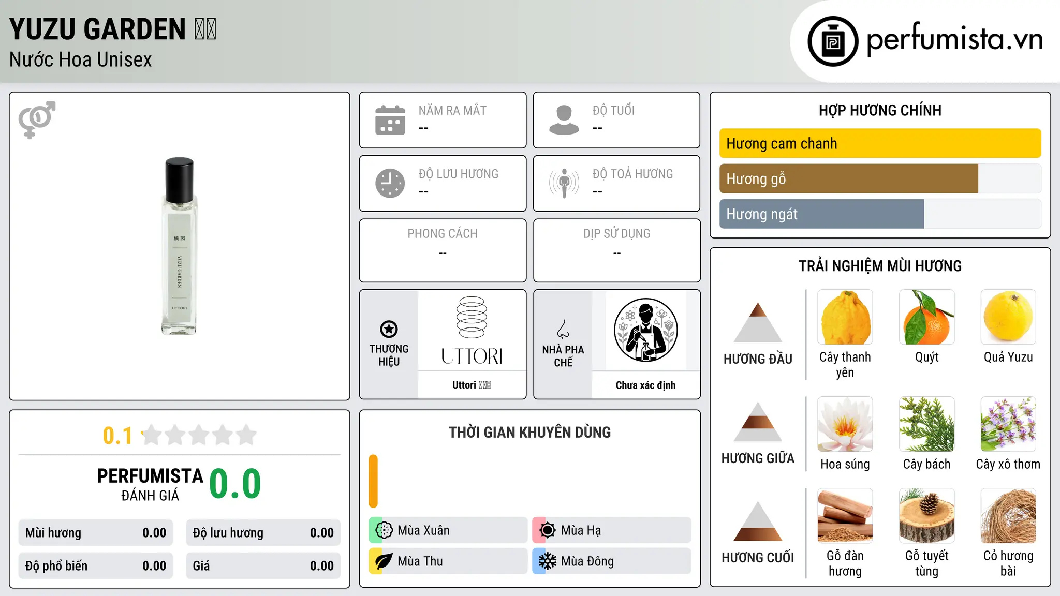Click the Mùa Hạ season label
Image resolution: width=1060 pixels, height=596 pixels.
pos(581,530)
